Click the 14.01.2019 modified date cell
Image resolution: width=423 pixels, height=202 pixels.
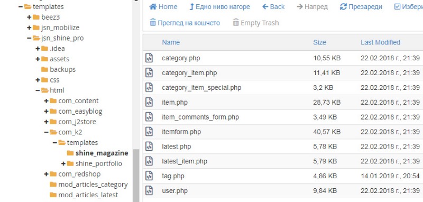(x=390, y=176)
